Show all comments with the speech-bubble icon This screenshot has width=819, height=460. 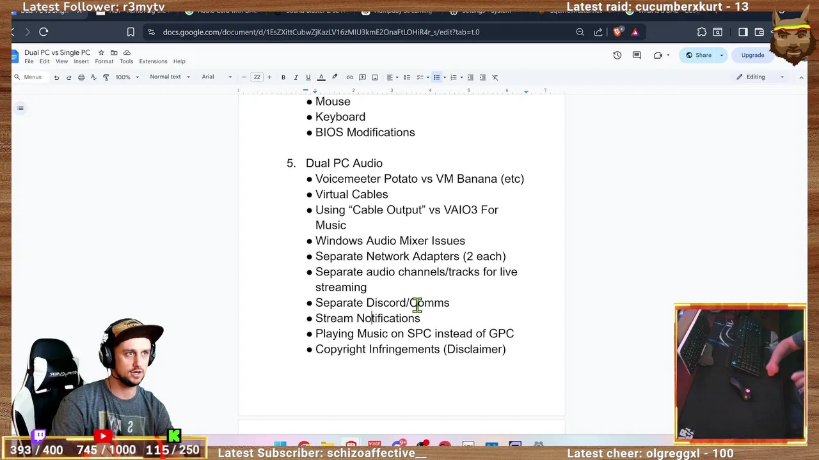click(x=637, y=55)
